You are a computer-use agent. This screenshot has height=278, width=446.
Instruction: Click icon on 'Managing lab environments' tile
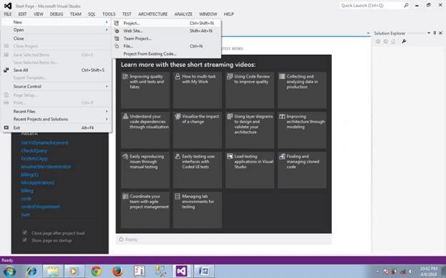coord(178,196)
